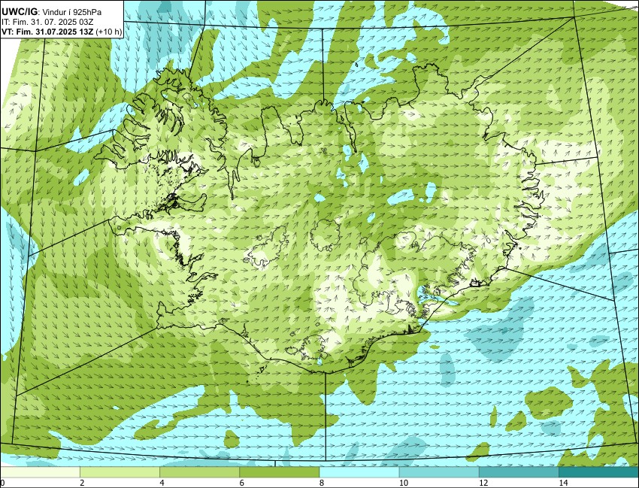Click the legend scale label '12'

(483, 483)
